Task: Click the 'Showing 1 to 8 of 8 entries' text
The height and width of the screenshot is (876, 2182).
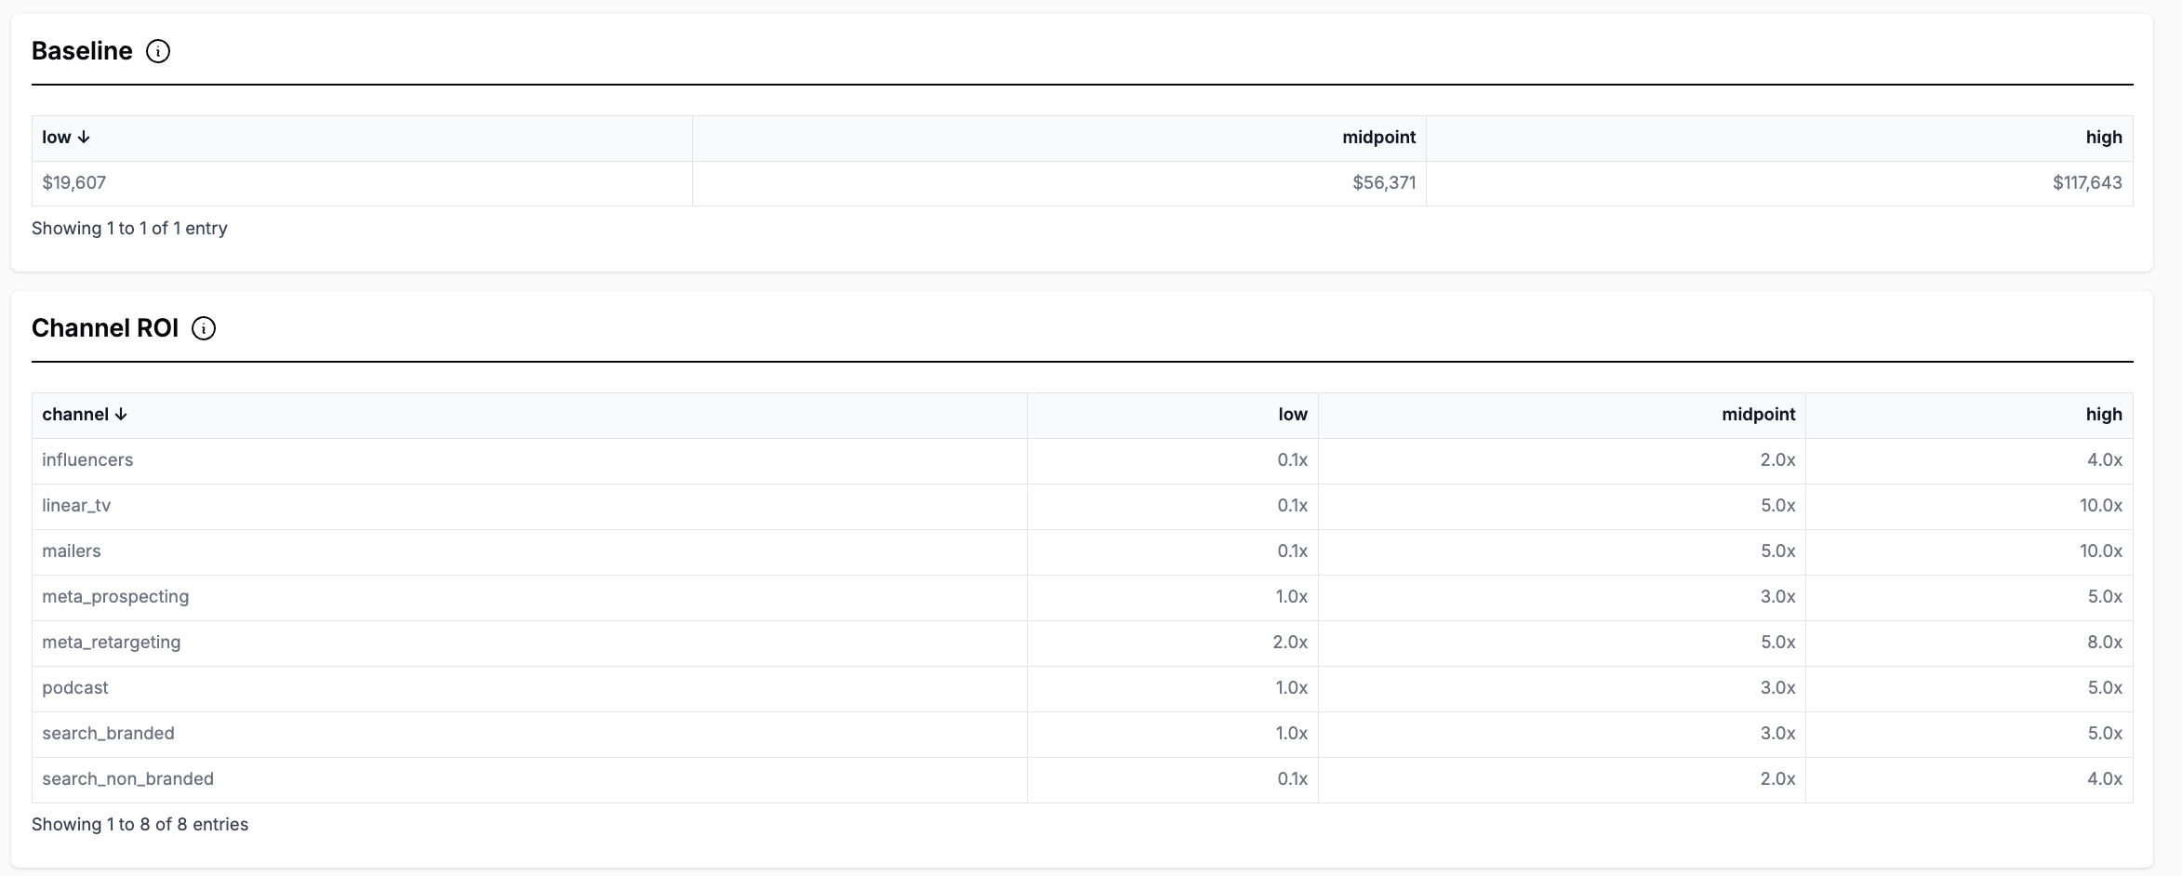Action: [140, 825]
